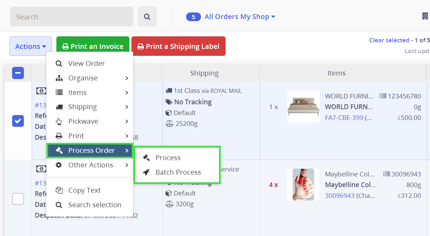
Task: Open the Actions dropdown
Action: click(30, 46)
